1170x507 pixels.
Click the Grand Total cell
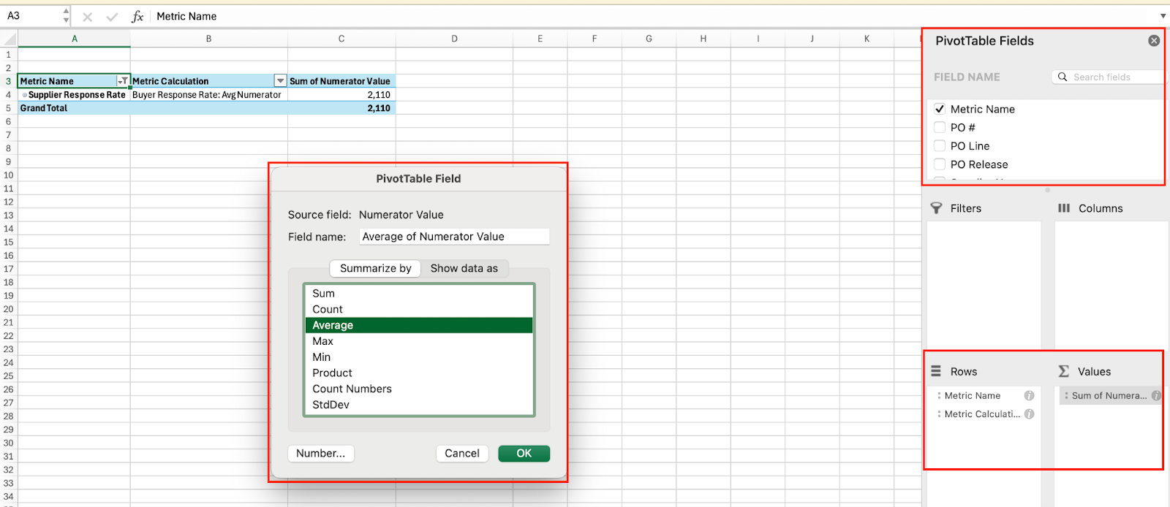coord(74,108)
